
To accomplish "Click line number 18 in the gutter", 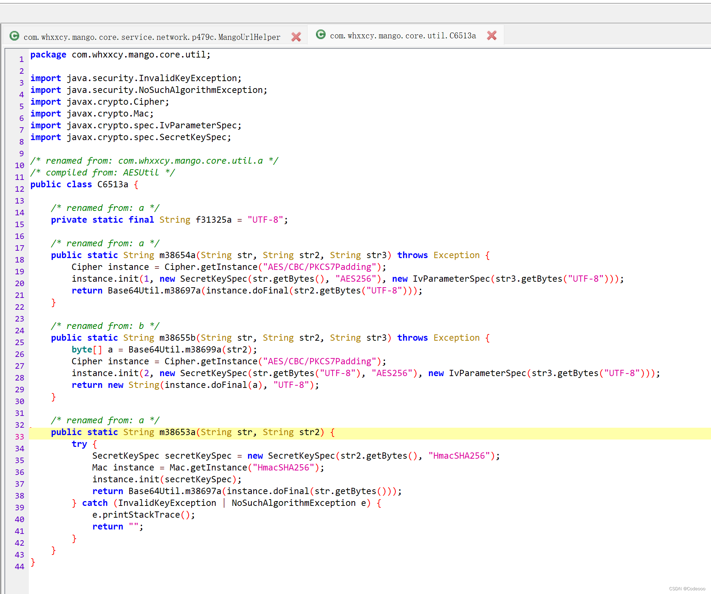I will click(x=20, y=260).
